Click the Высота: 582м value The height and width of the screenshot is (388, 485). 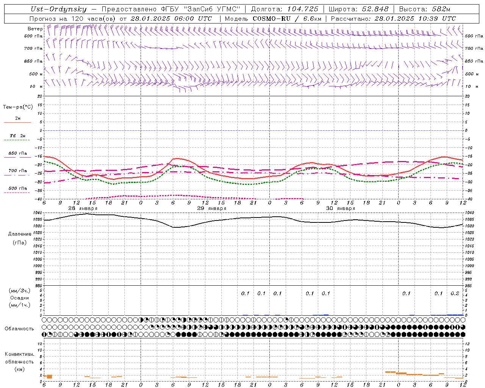pyautogui.click(x=425, y=9)
